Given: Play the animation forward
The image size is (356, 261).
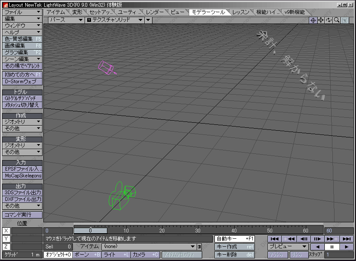Looking at the screenshot, I should pos(346,247).
